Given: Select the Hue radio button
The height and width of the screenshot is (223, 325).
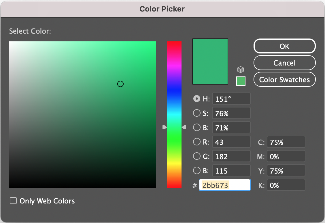Looking at the screenshot, I should [x=196, y=99].
